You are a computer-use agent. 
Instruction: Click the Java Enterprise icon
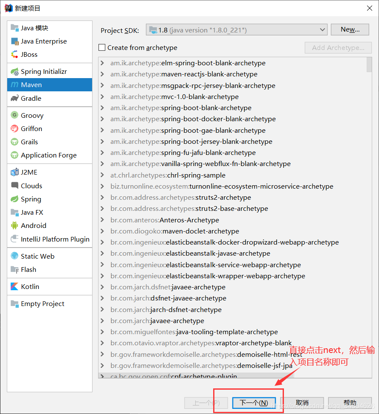14,41
